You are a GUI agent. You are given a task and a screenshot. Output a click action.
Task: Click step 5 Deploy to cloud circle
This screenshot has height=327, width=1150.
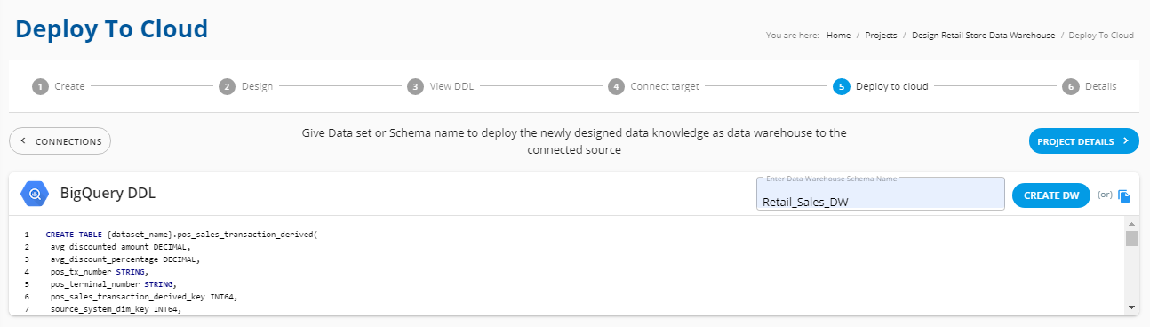pos(841,86)
